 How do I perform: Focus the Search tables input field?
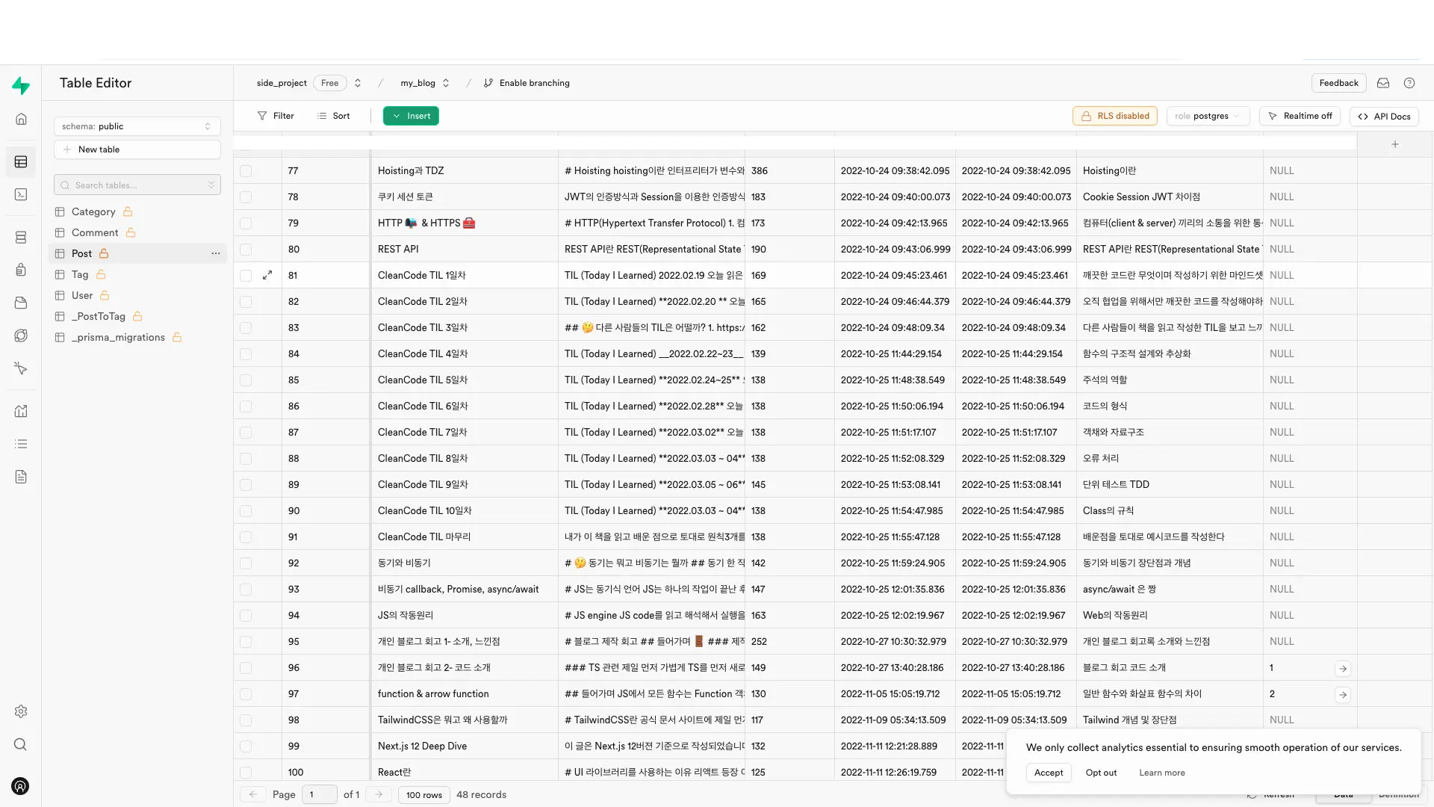[137, 185]
